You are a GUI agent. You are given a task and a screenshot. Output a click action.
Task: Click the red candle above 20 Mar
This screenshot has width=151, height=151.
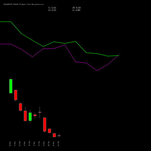(50, 131)
